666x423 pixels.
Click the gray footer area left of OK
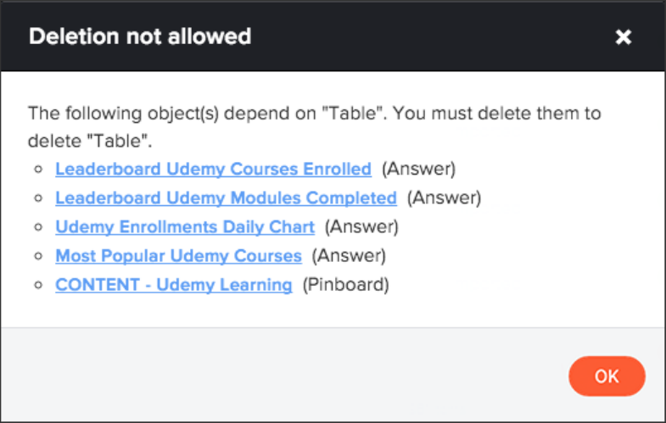pyautogui.click(x=280, y=375)
